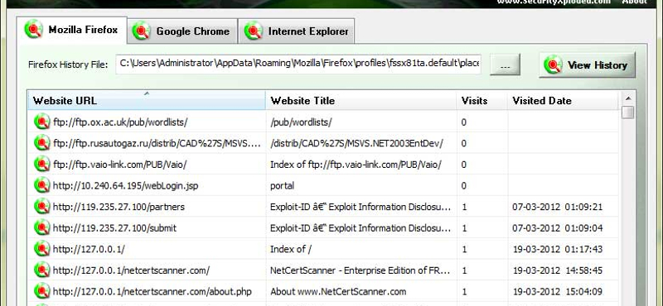Click the magnifier icon on Internet Explorer tab
Viewport: 663px width, 306px height.
254,31
